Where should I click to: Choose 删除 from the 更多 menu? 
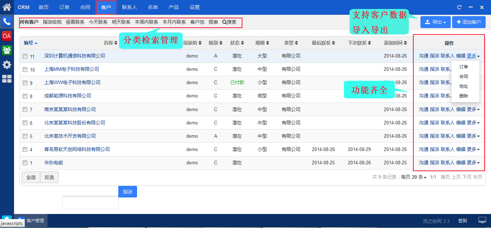464,96
